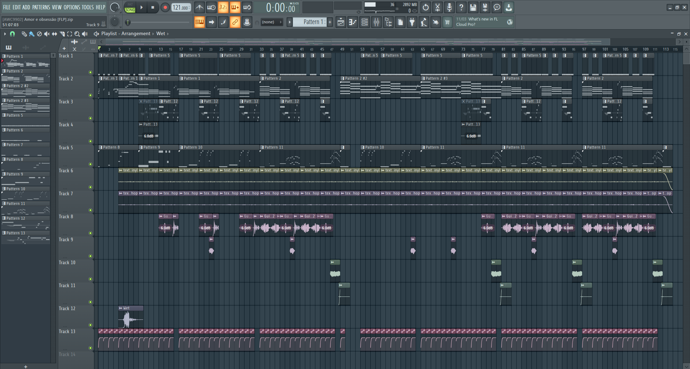Select the playlist Delete tool
The image size is (690, 369).
[39, 34]
